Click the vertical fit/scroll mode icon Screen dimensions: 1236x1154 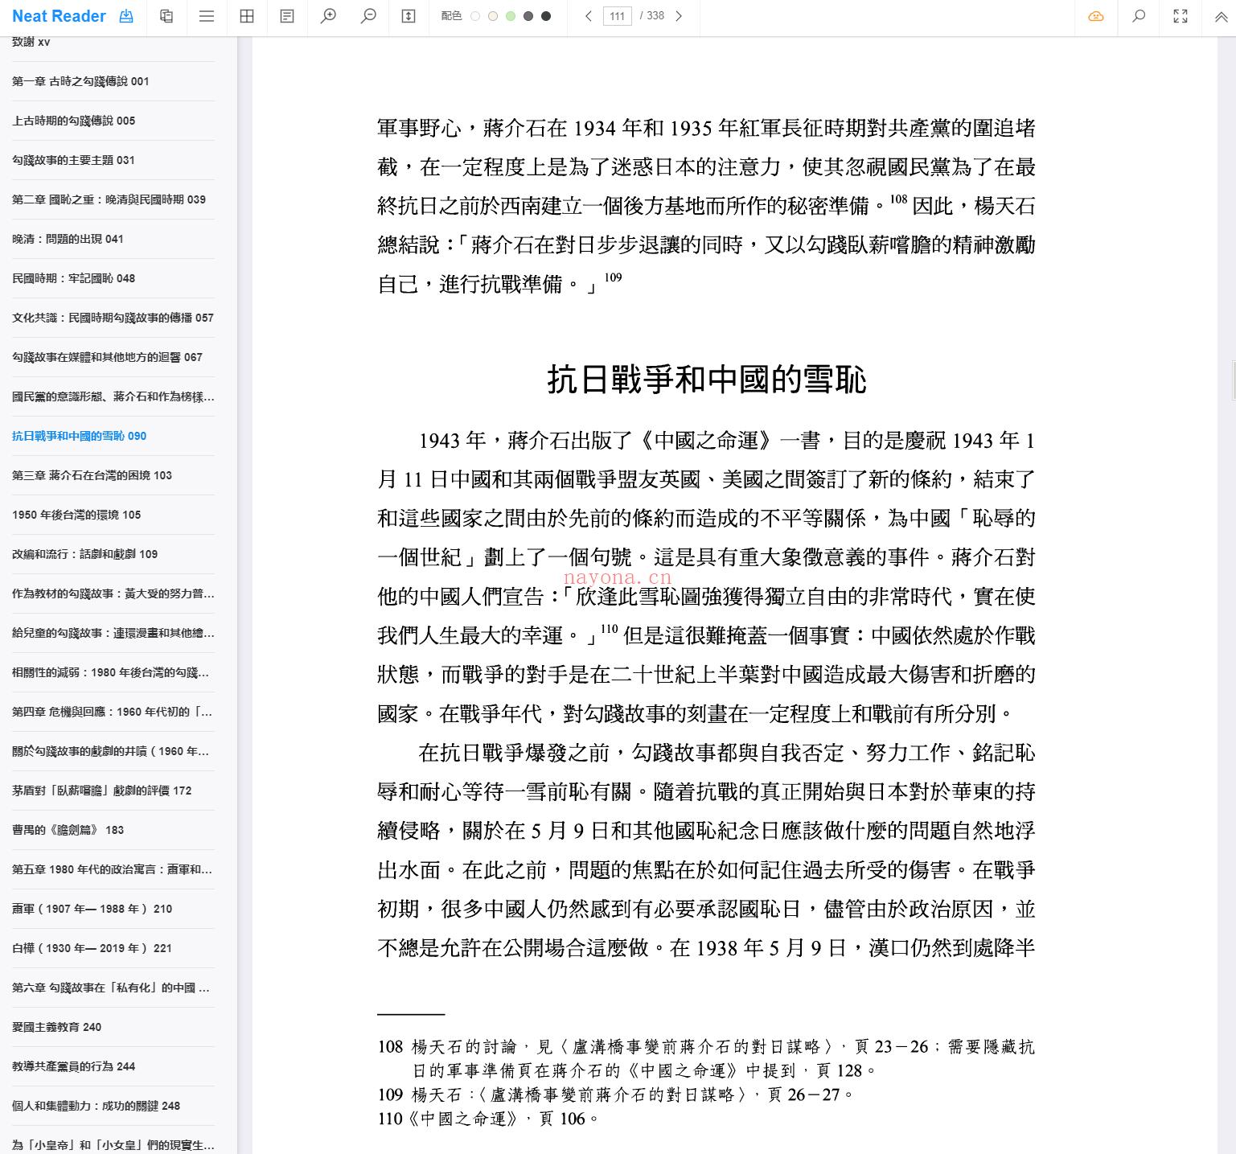pyautogui.click(x=409, y=16)
